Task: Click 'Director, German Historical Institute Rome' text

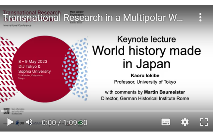Action: (x=145, y=98)
